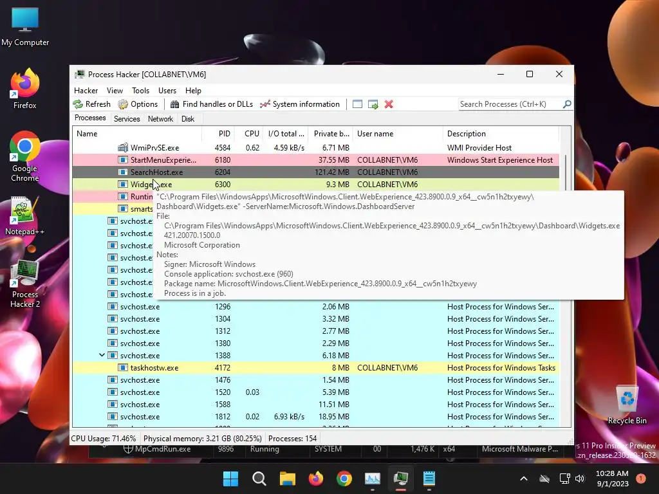Open the Firefox desktop shortcut
The width and height of the screenshot is (659, 494).
tap(25, 89)
